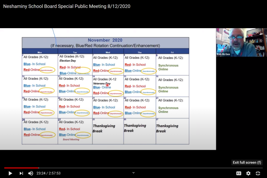Skip to the next video
267x178 pixels.
coord(21,173)
